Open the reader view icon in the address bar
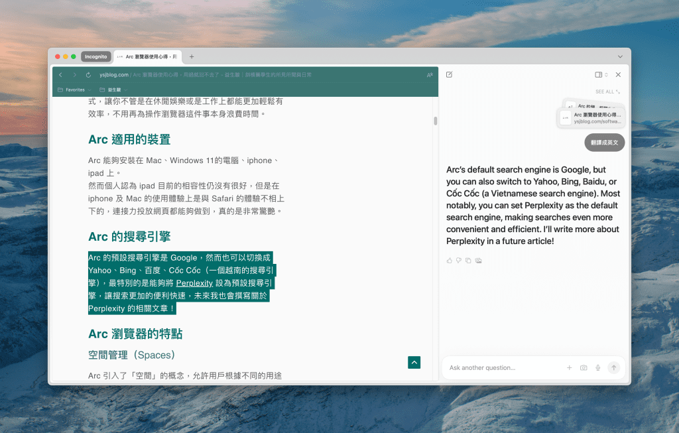679x433 pixels. [x=430, y=75]
